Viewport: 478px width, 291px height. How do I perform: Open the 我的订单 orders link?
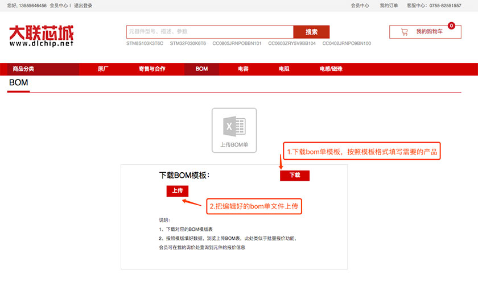point(389,6)
